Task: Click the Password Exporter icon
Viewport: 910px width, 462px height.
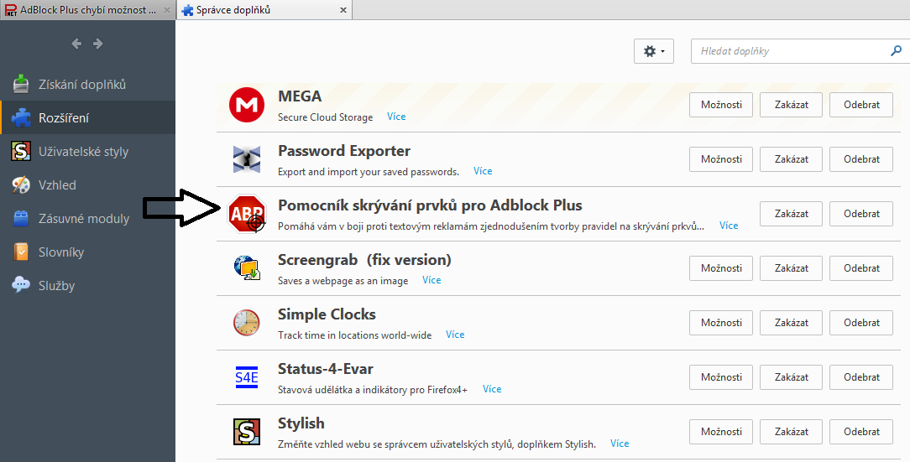Action: [x=247, y=159]
